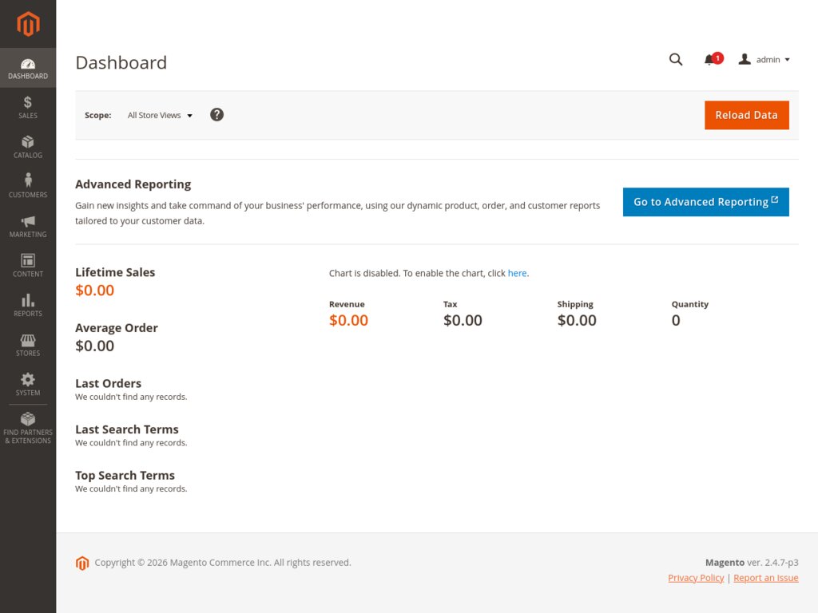Screen dimensions: 818x613
Task: Click the Quantity value 0
Action: [676, 320]
